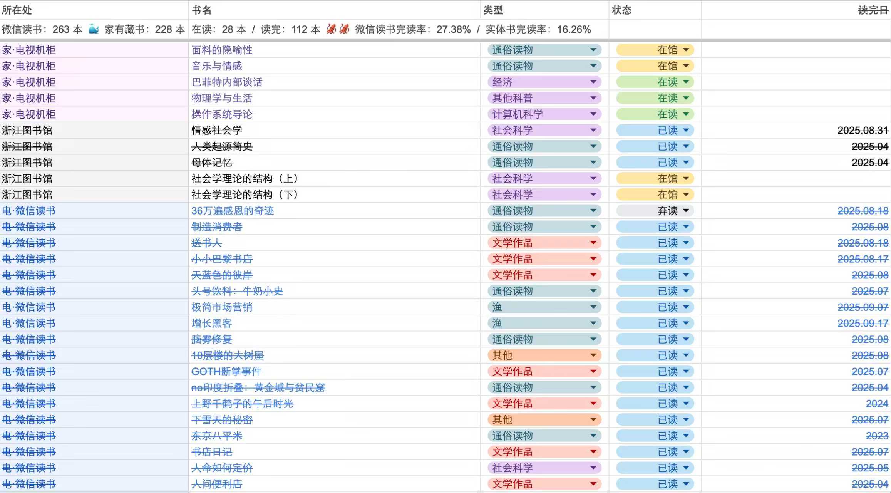
Task: Open orange 其他 dropdown for 10层楼的大树屋
Action: (593, 355)
